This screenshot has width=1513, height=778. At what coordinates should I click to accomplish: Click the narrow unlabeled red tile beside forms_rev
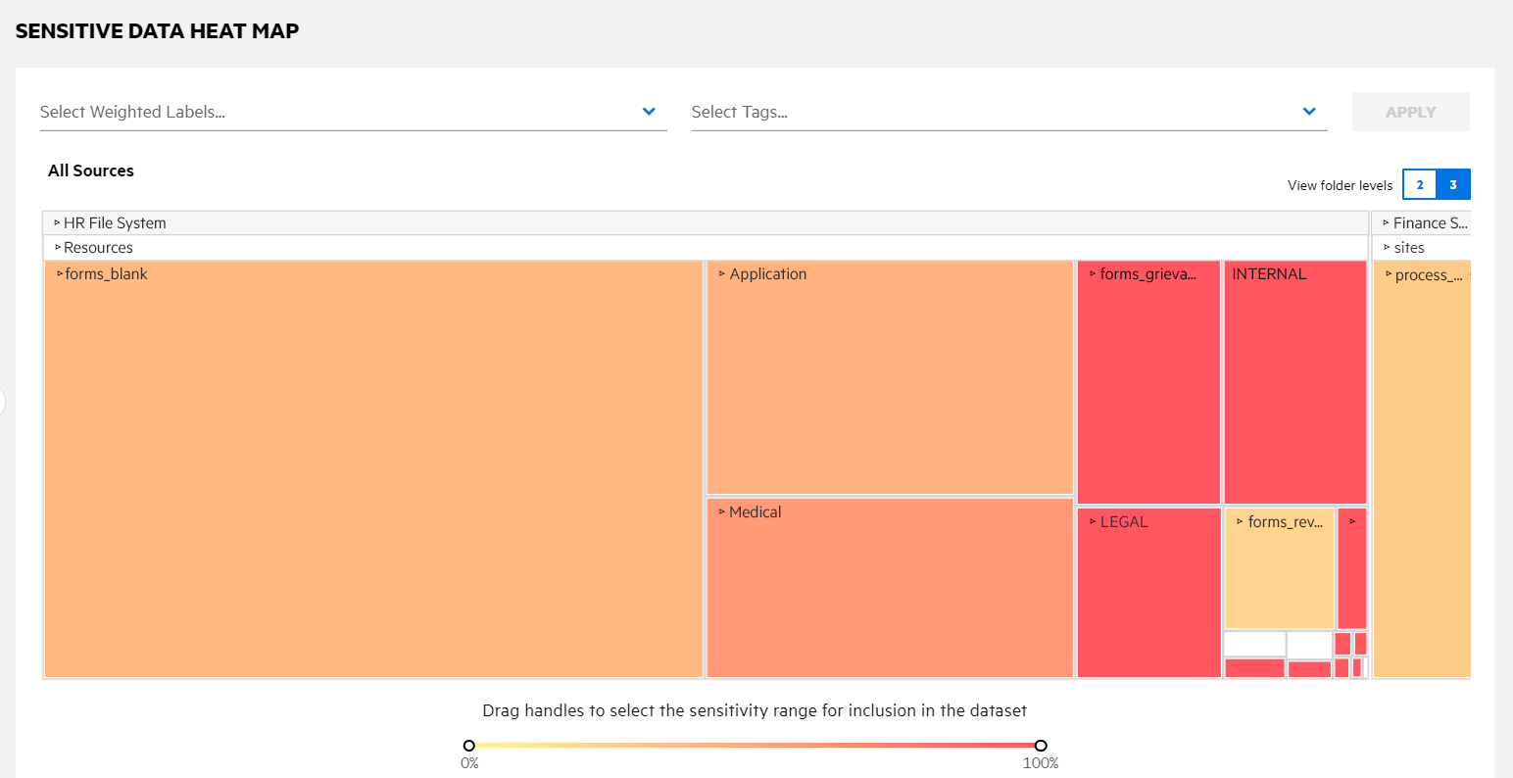click(1351, 568)
